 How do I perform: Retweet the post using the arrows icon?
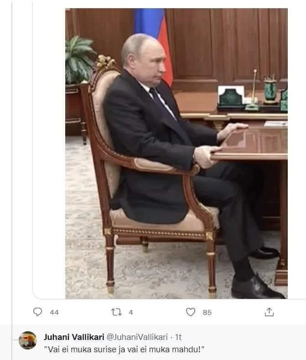pyautogui.click(x=117, y=312)
